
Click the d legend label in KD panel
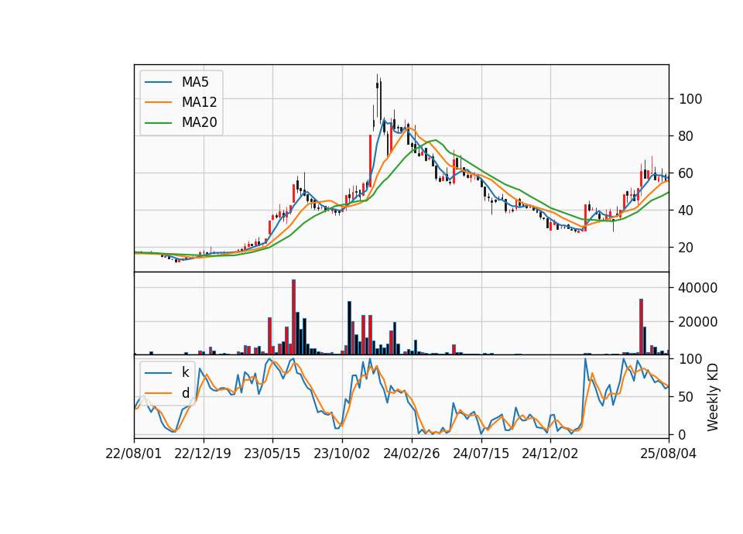click(x=185, y=393)
